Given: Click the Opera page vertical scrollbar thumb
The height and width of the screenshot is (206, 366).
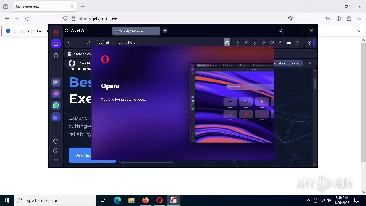Looking at the screenshot, I should click(x=315, y=84).
